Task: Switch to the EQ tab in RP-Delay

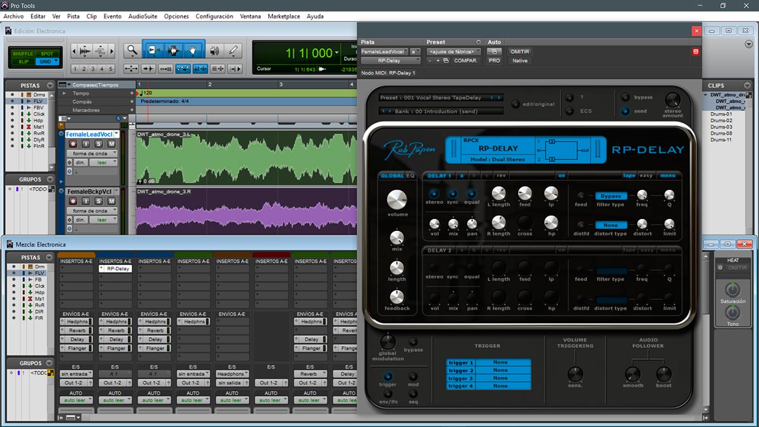Action: pos(410,175)
